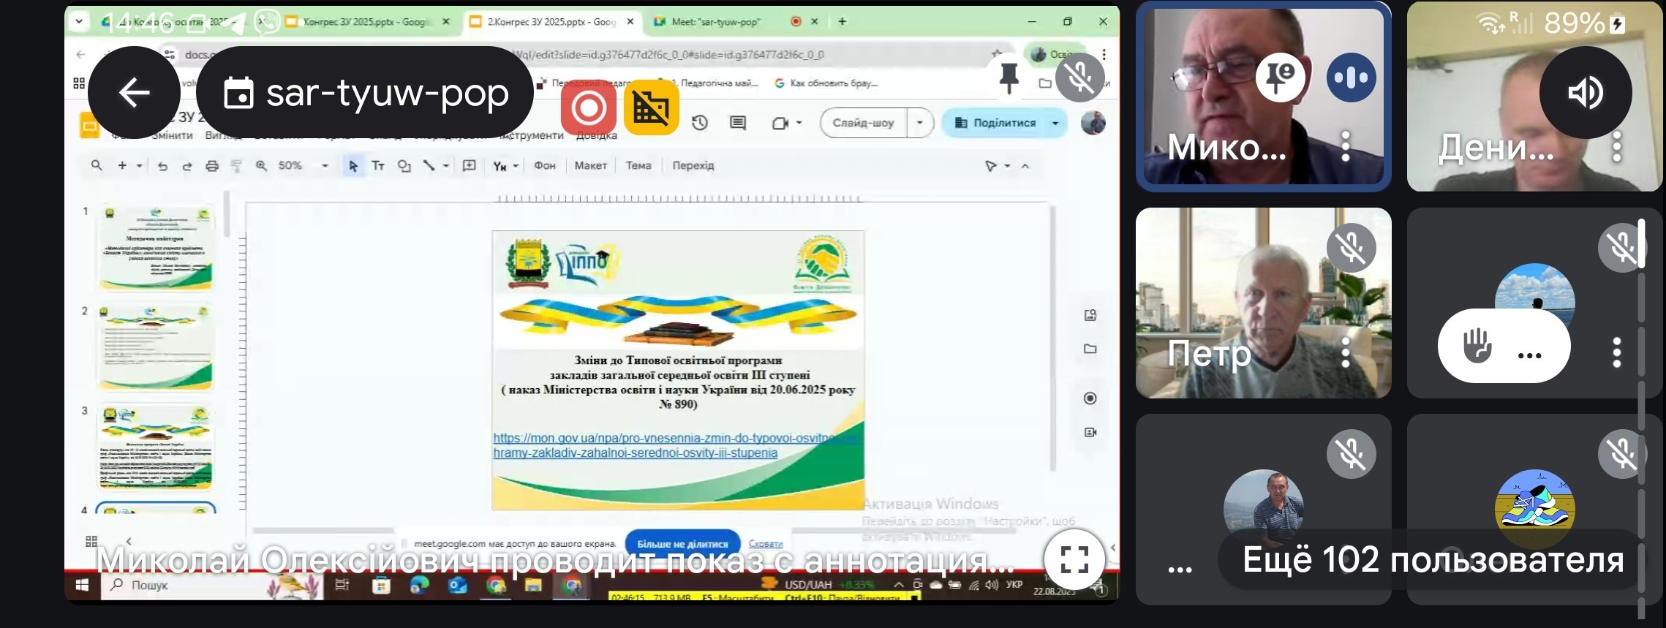
Task: Click the pin icon on shared screen
Action: (1009, 77)
